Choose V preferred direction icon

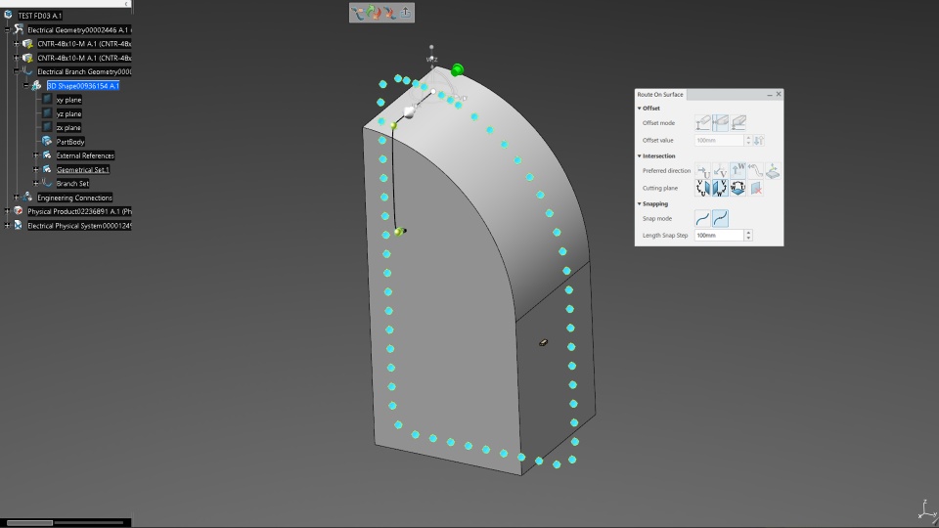click(x=721, y=170)
